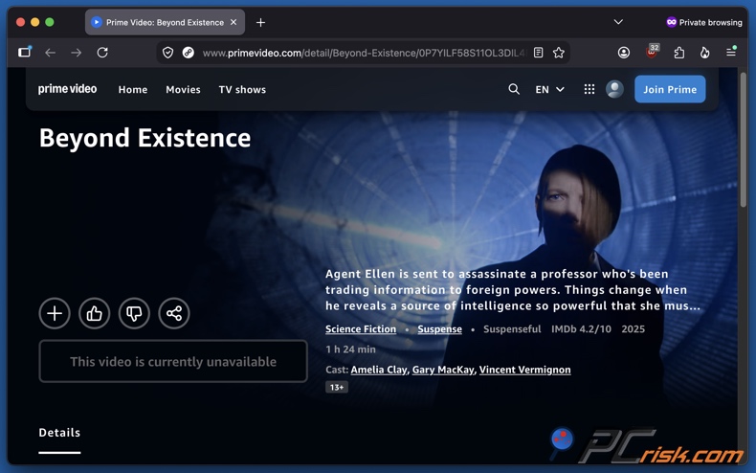Click This video is currently unavailable box

(x=173, y=362)
